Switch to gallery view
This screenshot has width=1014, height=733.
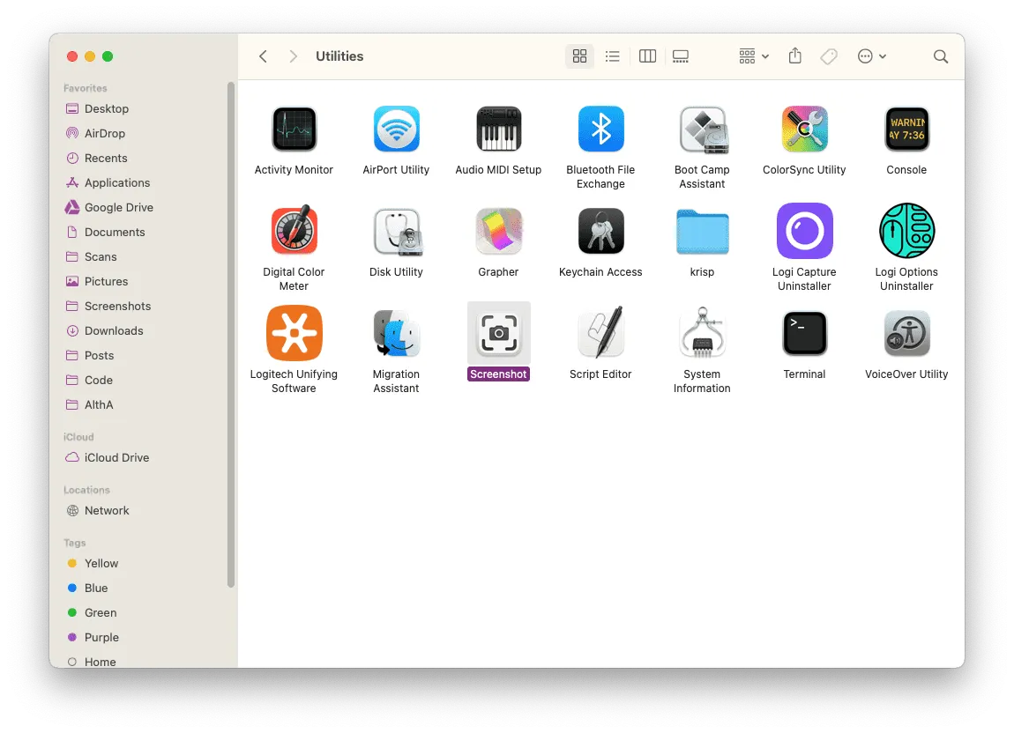click(x=680, y=56)
